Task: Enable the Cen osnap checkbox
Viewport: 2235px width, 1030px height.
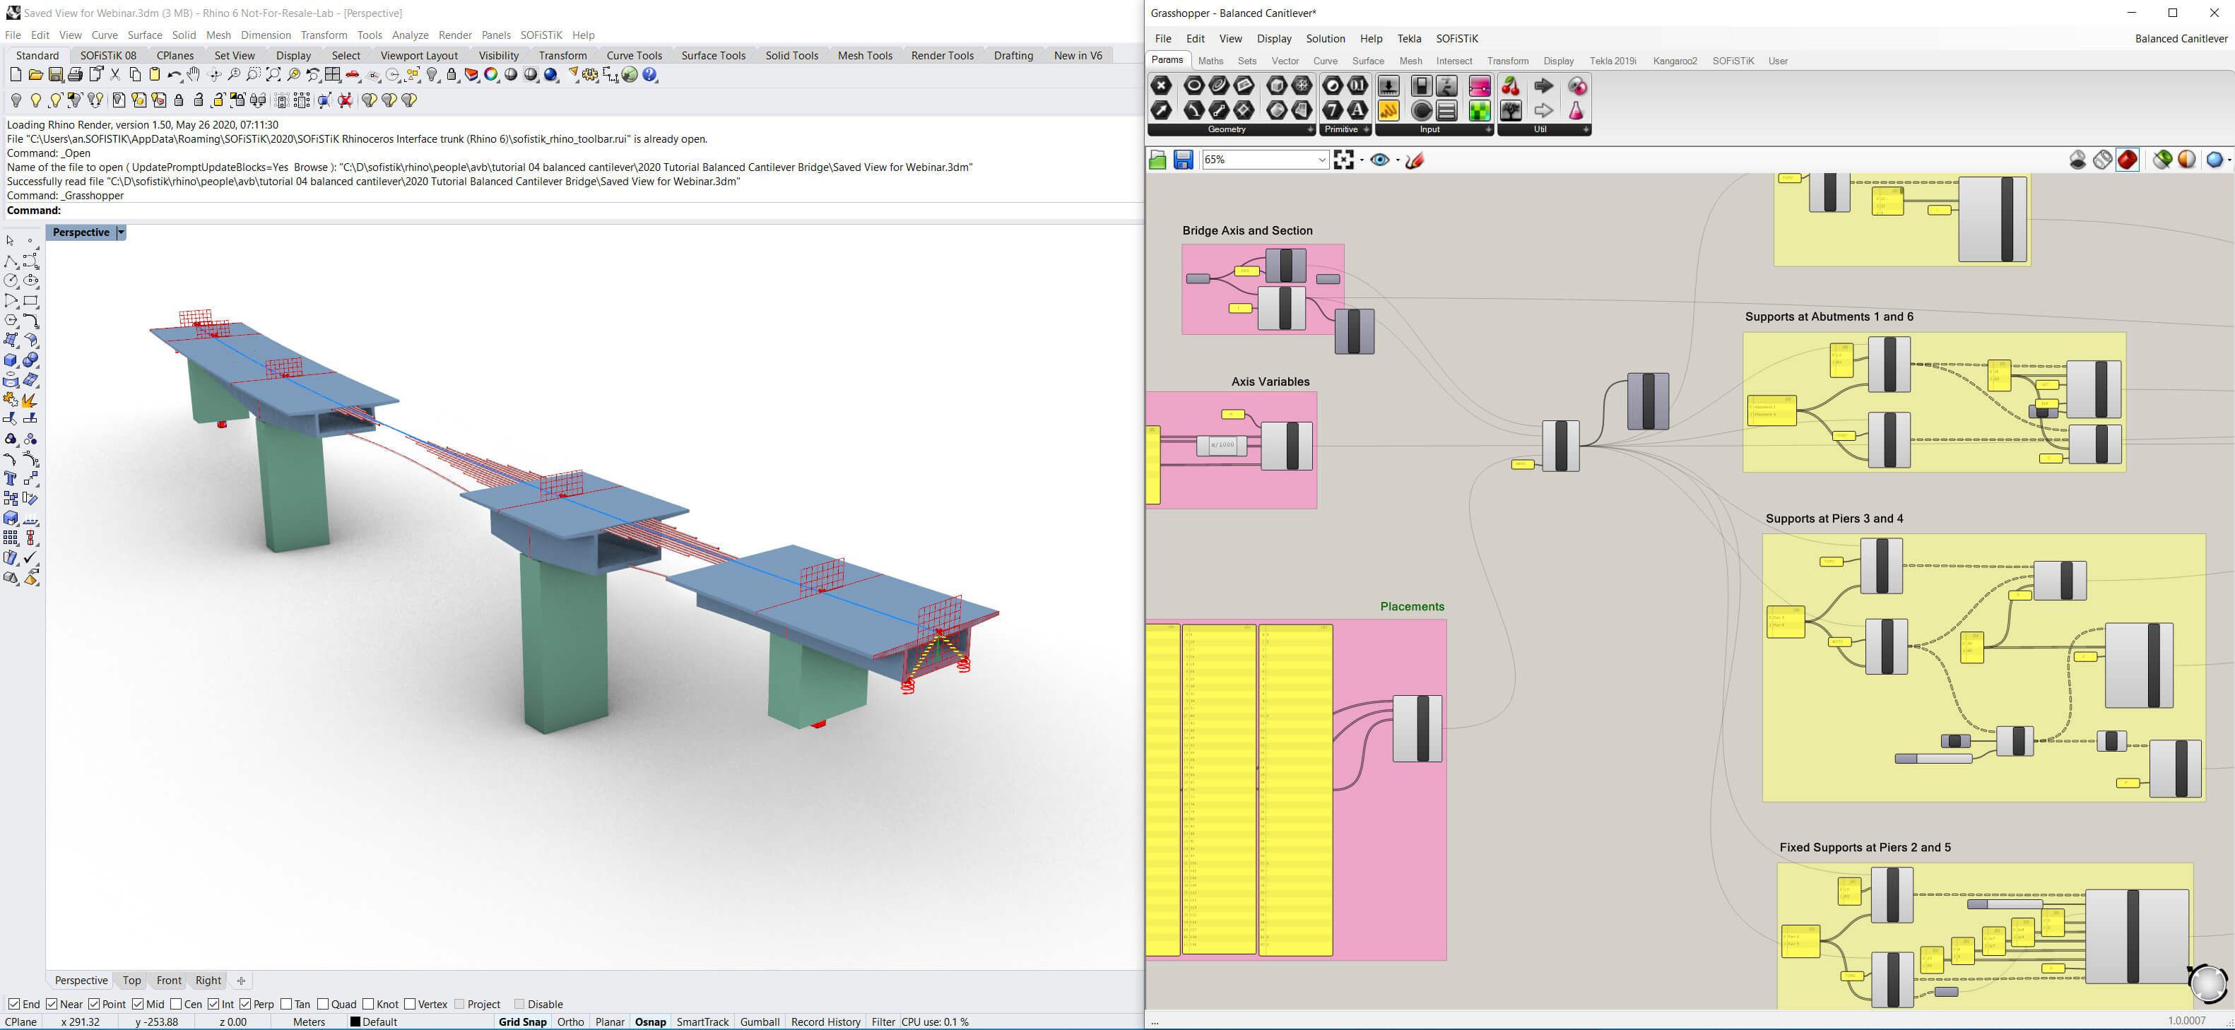Action: pos(176,1004)
